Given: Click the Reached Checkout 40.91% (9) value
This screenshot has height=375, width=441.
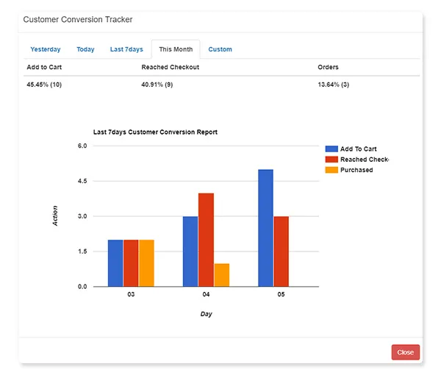Looking at the screenshot, I should (x=158, y=85).
